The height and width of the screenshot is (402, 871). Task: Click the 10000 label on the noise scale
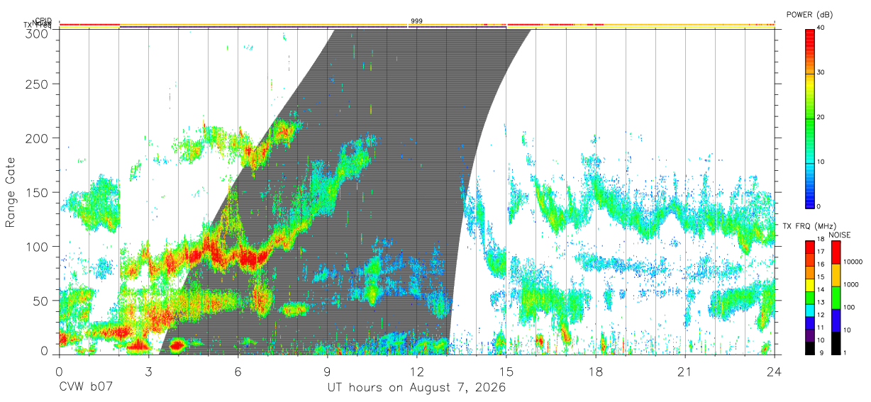[853, 262]
